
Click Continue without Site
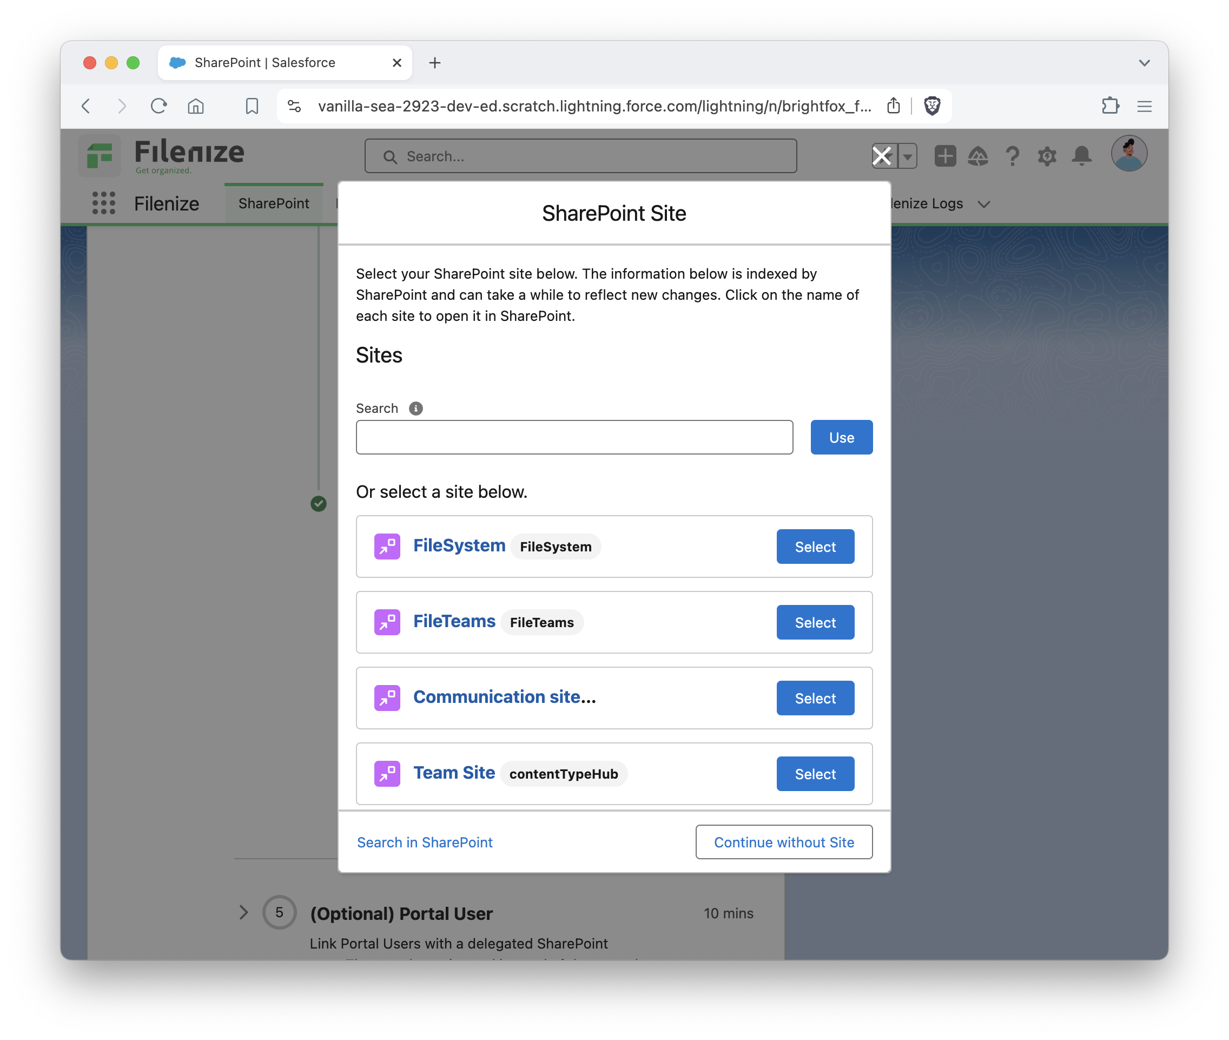coord(783,842)
